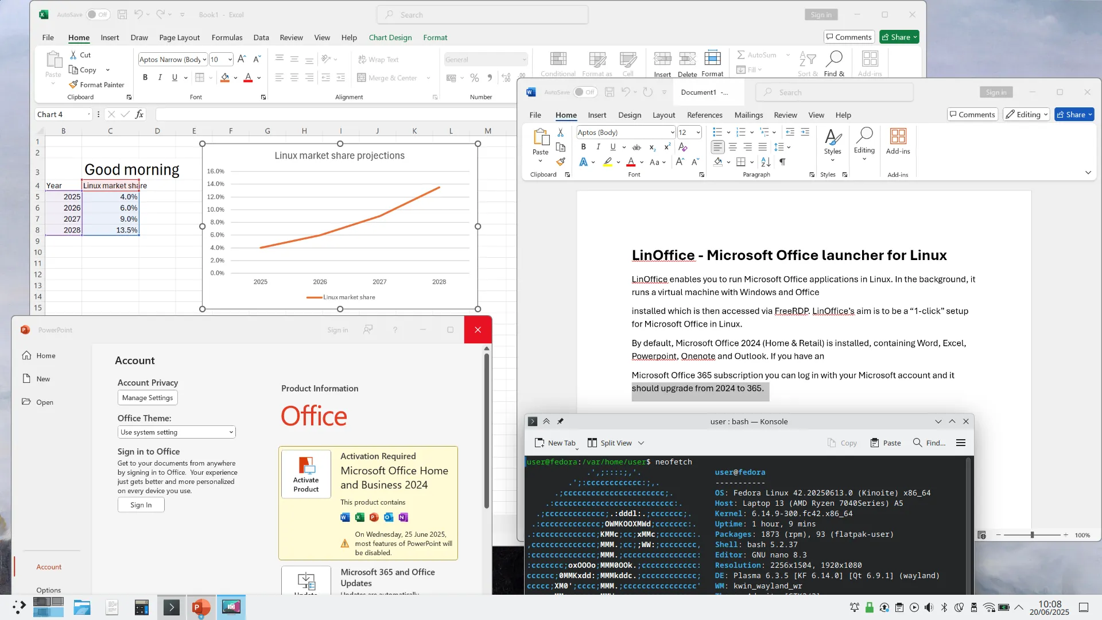Image resolution: width=1102 pixels, height=620 pixels.
Task: Click Manage Settings under Account Privacy
Action: pyautogui.click(x=147, y=397)
